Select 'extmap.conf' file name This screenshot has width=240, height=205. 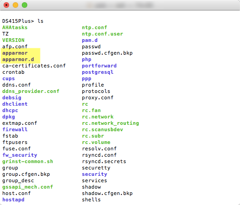coord(20,123)
